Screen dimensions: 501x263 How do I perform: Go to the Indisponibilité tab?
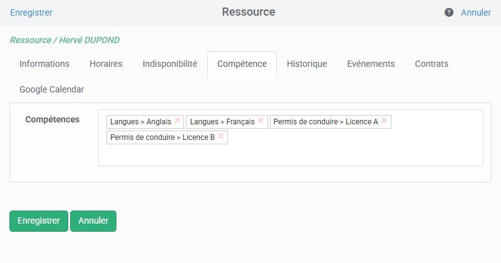coord(170,64)
